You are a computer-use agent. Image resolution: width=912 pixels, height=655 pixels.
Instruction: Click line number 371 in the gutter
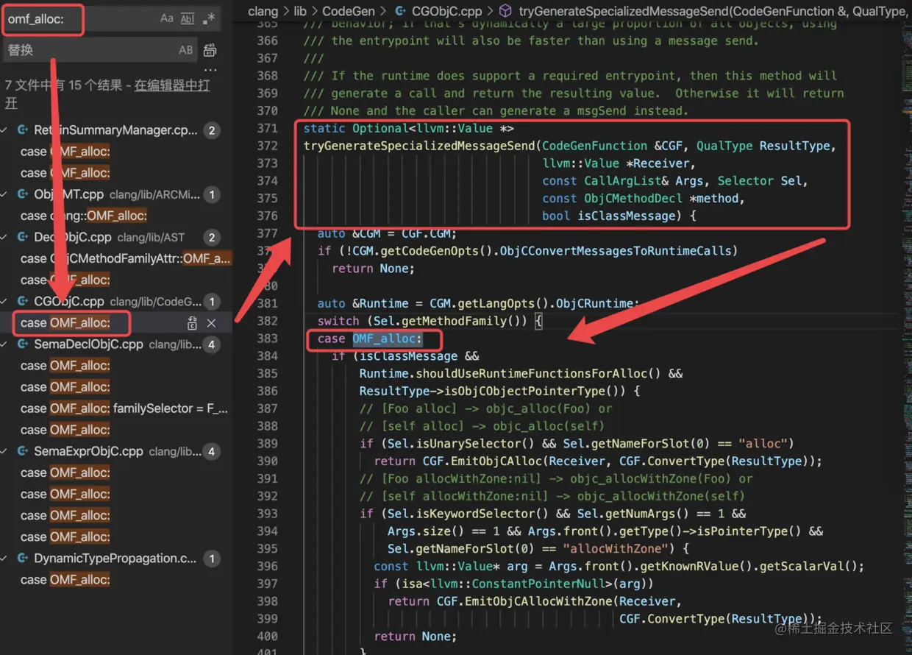(x=268, y=128)
